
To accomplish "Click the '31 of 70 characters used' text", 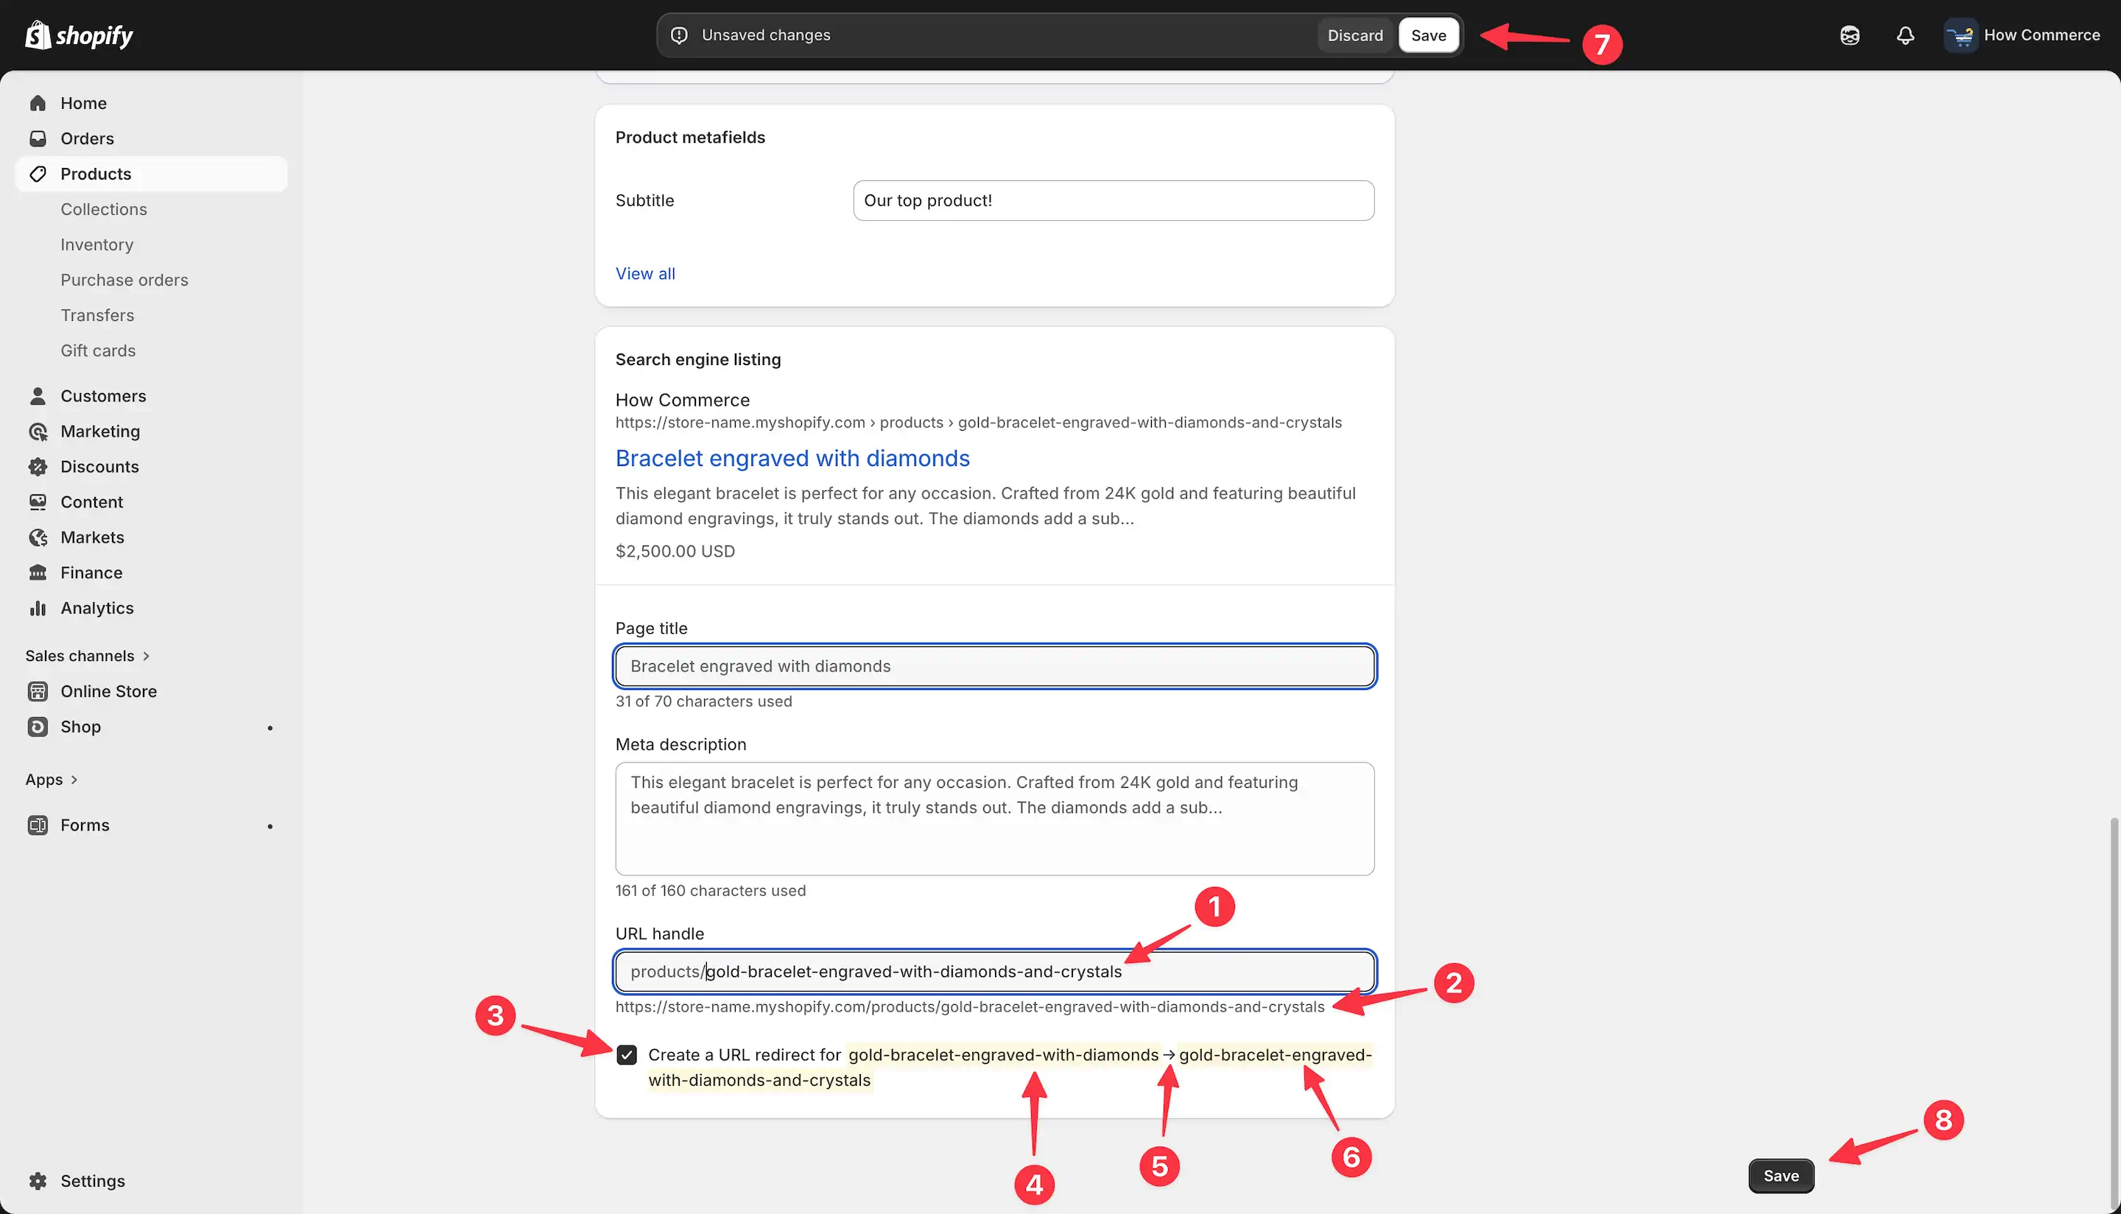I will (x=704, y=701).
